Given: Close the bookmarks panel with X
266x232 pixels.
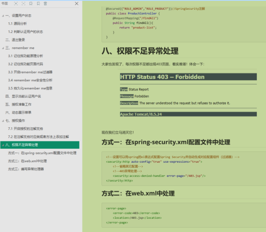Looking at the screenshot, I should click(77, 4).
